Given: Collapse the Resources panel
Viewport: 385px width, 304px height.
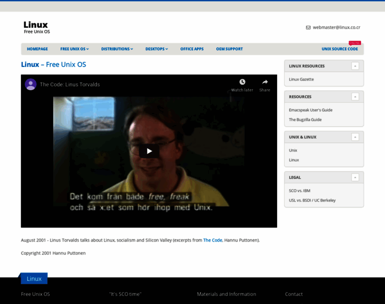Looking at the screenshot, I should [355, 97].
